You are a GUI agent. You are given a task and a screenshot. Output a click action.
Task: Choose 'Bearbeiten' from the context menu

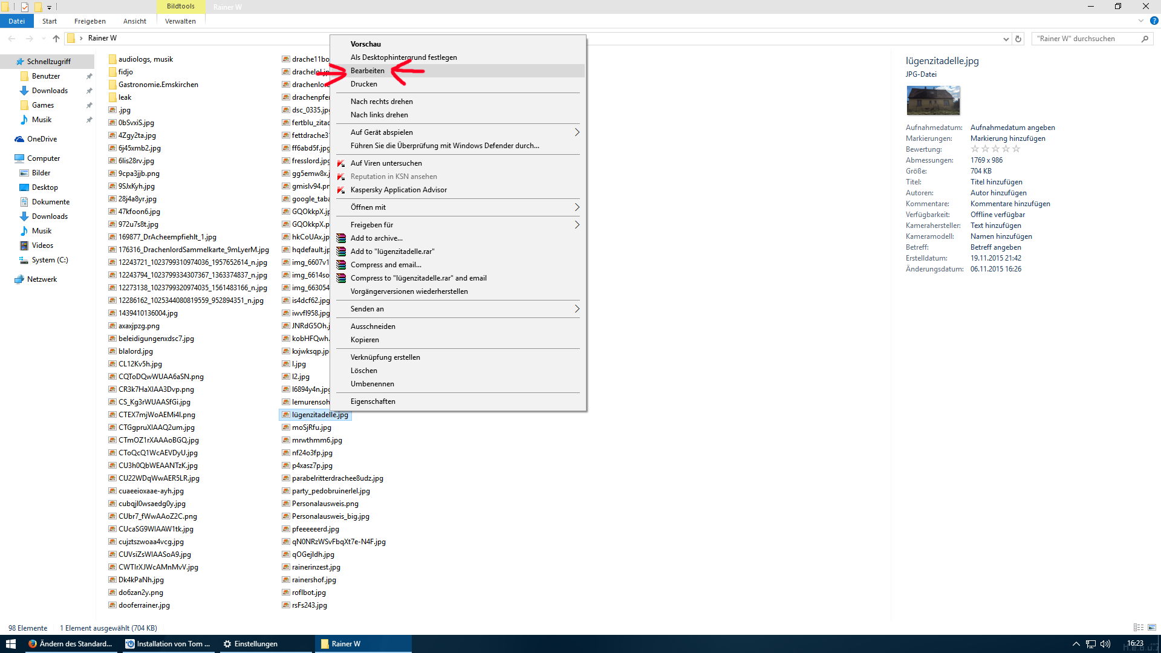368,71
